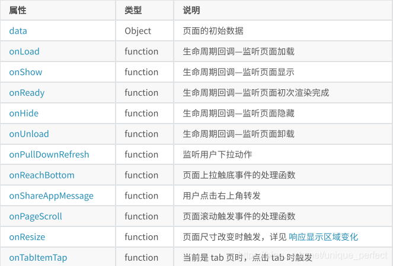Open the onShareAppMessage link
Image resolution: width=393 pixels, height=266 pixels.
click(x=51, y=196)
